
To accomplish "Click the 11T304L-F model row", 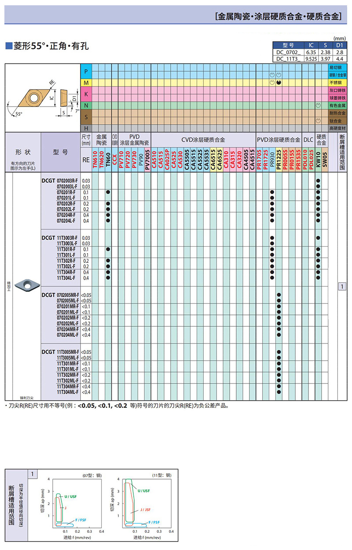I will pos(66,278).
